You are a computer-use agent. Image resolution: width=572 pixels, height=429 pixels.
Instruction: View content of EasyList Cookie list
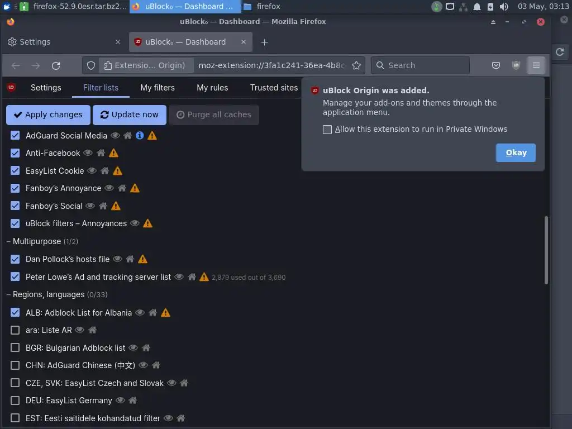pos(92,171)
